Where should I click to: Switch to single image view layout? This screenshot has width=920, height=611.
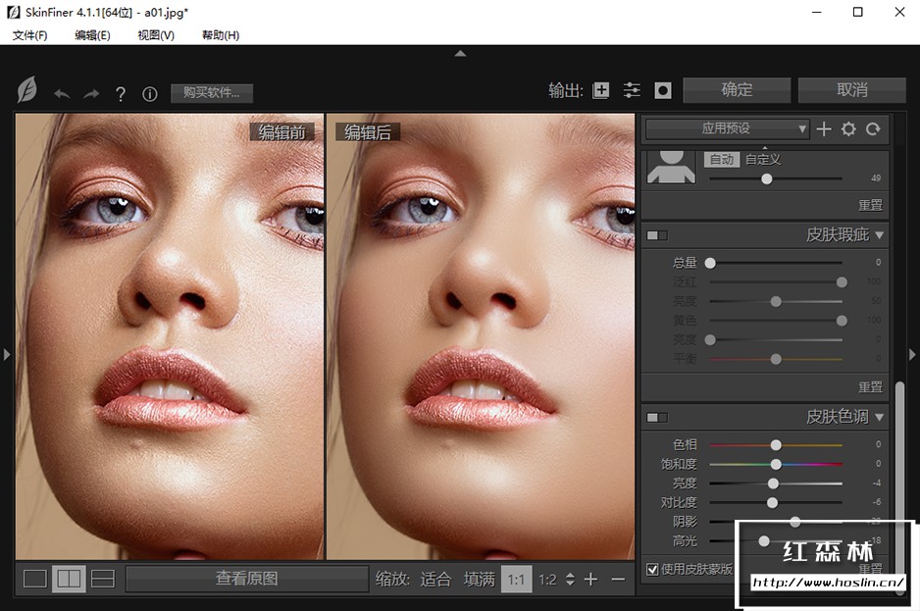(35, 579)
